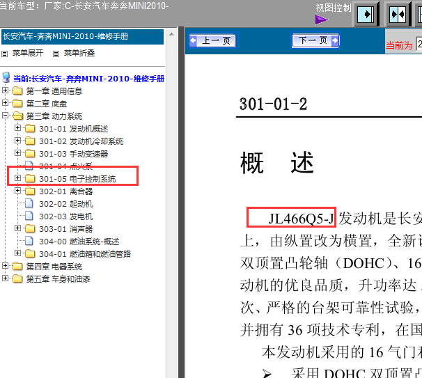
Task: Click the computer icon beside 当前:长安汽车
Action: coord(6,77)
